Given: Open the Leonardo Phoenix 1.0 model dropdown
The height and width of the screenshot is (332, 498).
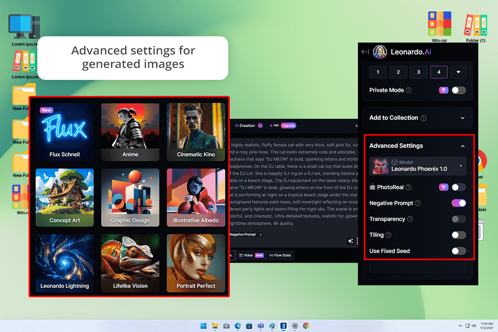Looking at the screenshot, I should pos(418,166).
